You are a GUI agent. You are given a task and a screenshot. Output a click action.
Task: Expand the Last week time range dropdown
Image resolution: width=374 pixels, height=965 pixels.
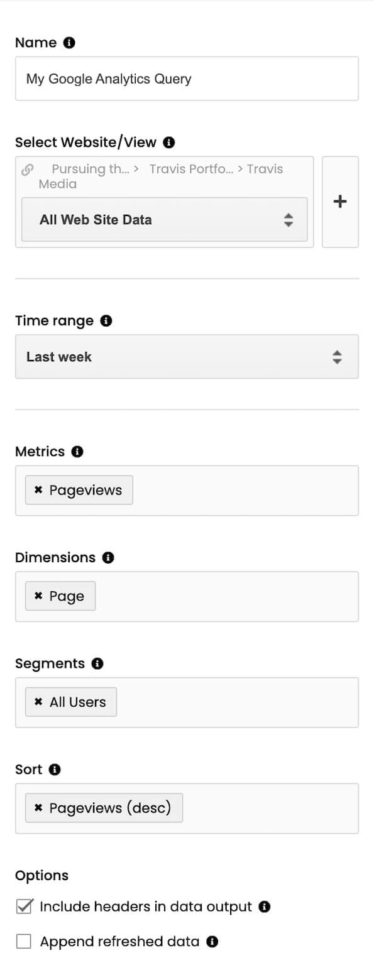coord(187,357)
